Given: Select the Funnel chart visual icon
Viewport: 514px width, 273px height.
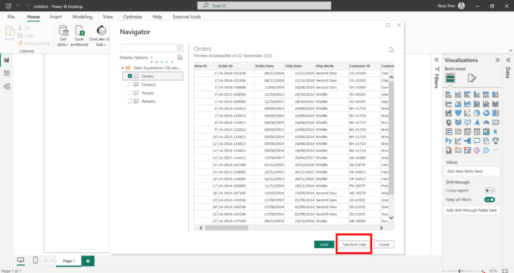Looking at the screenshot, I should tap(458, 113).
